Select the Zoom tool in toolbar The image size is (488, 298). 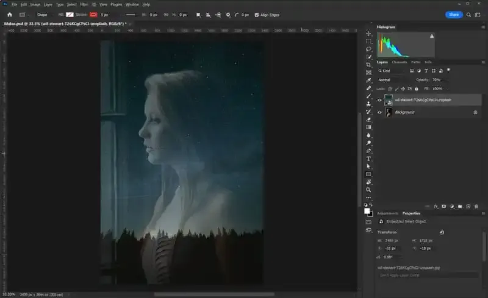click(x=368, y=190)
